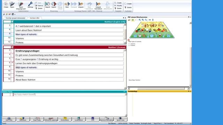Click 'No fuzzy match found' entry

[25, 94]
